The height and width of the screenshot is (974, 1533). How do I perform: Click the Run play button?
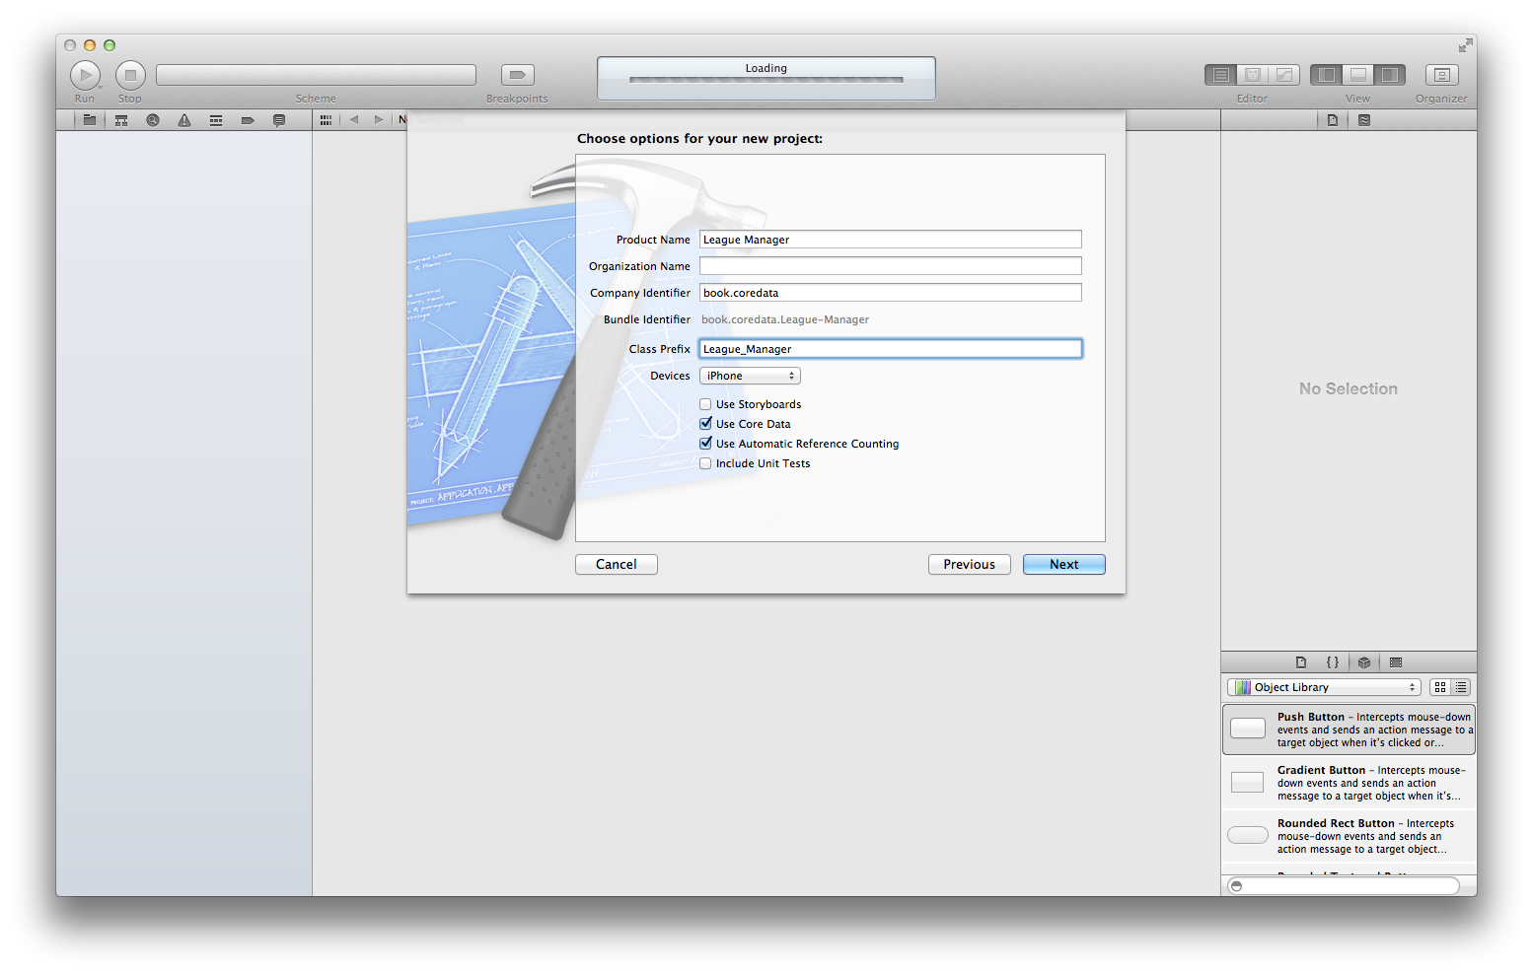85,75
